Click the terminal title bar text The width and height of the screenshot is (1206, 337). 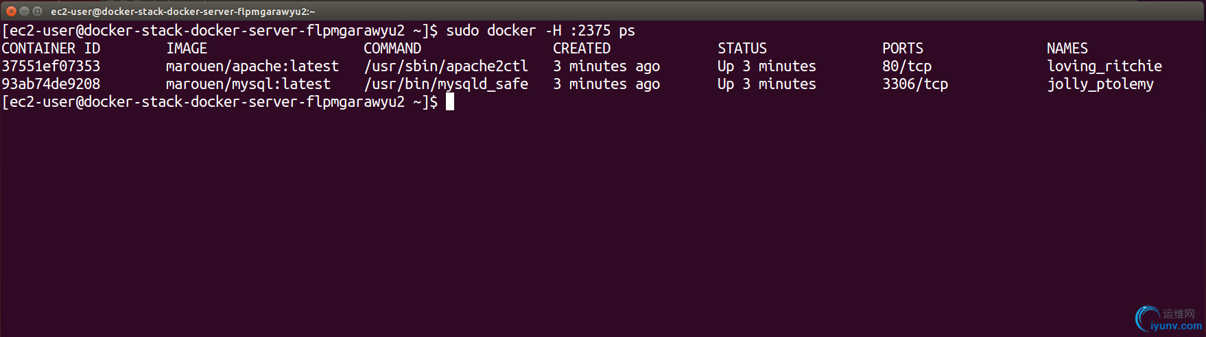click(182, 12)
